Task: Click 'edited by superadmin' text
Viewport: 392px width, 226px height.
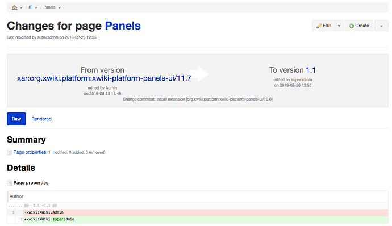Action: (x=293, y=79)
